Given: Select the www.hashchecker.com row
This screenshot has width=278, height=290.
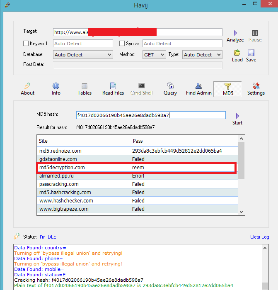Looking at the screenshot, I should 137,201.
